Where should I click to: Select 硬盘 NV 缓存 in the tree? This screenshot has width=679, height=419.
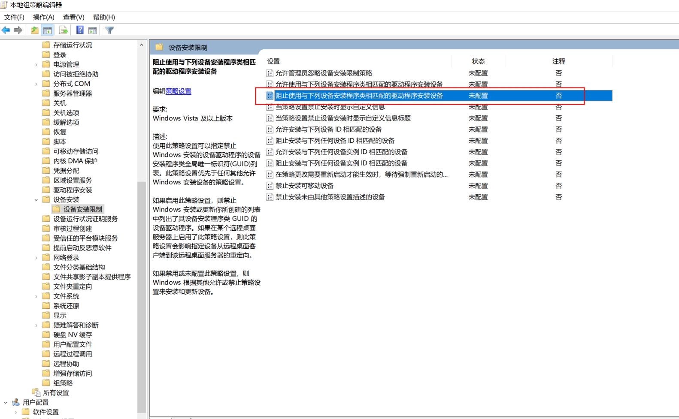point(73,335)
